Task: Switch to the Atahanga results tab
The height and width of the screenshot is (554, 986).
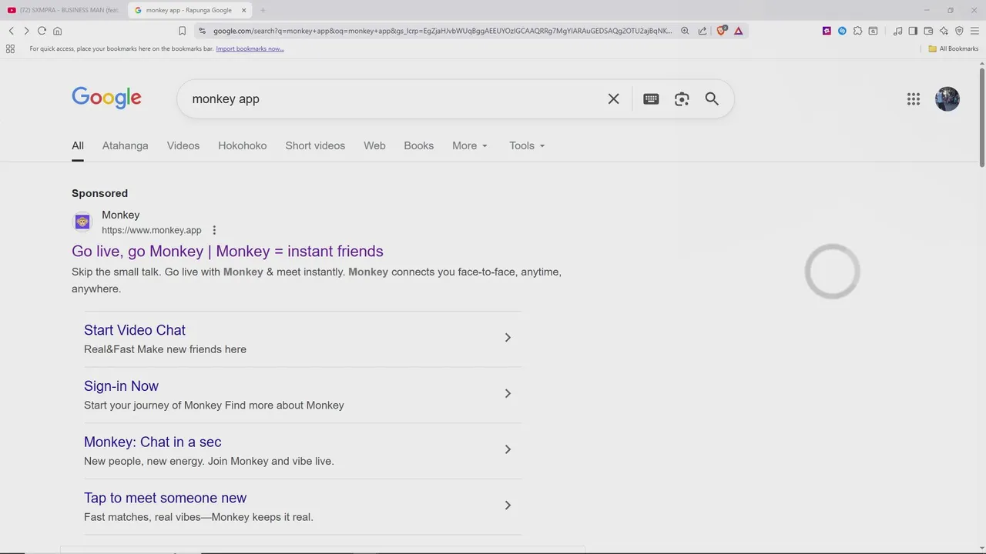Action: 125,145
